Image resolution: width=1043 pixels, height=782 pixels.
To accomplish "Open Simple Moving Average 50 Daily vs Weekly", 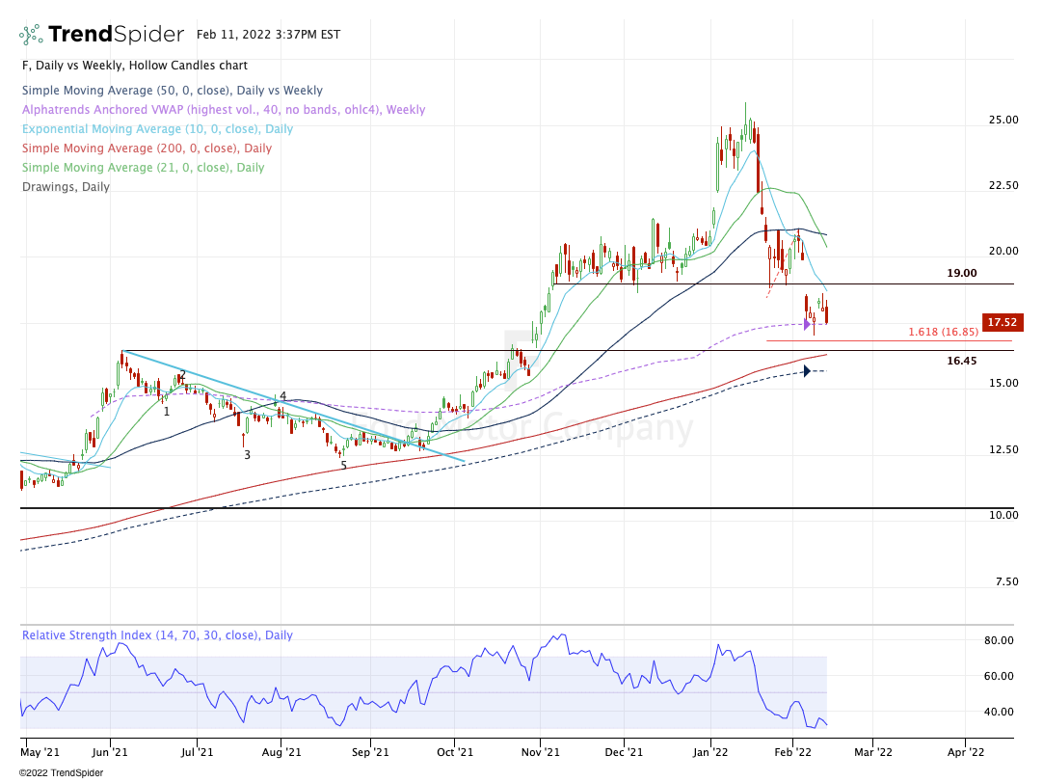I will coord(171,91).
